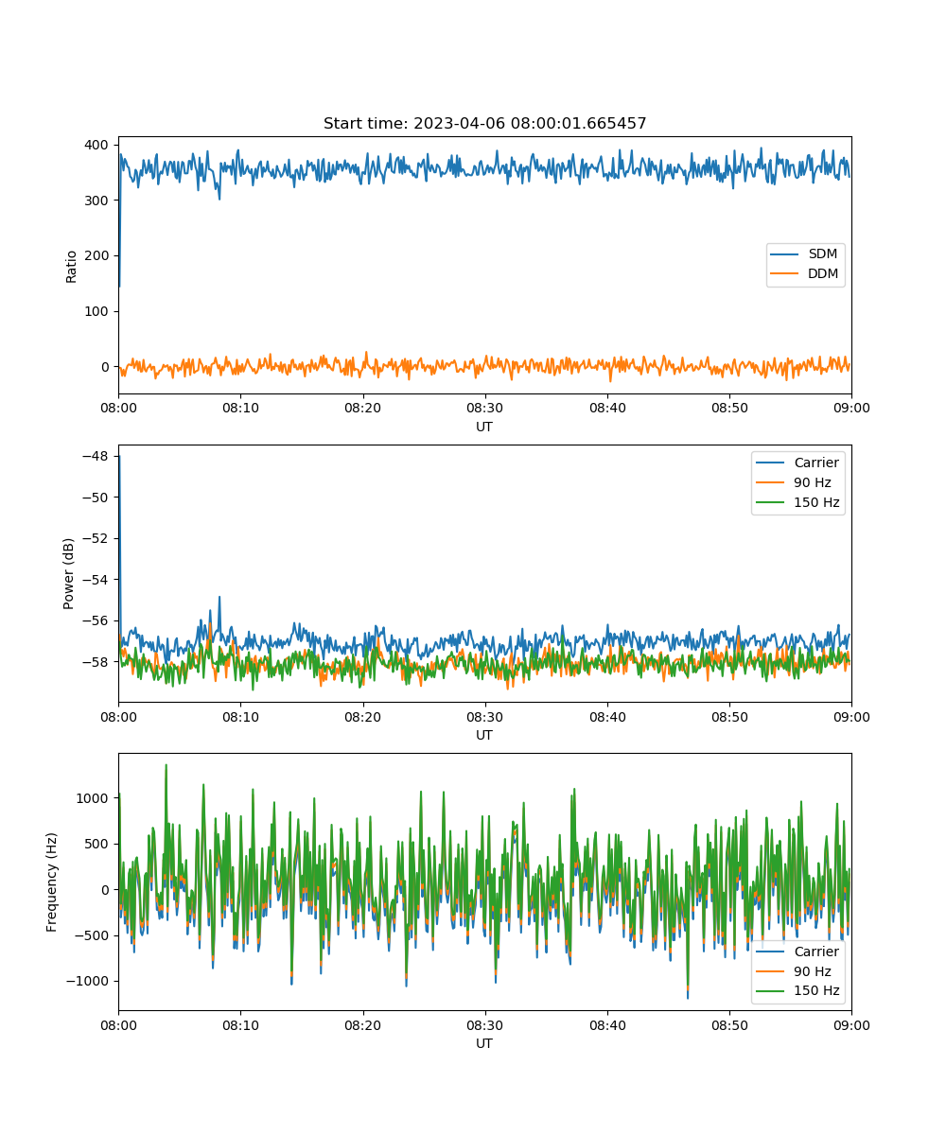
Task: Click 08:50 tick under the Ratio plot
Action: pos(728,408)
